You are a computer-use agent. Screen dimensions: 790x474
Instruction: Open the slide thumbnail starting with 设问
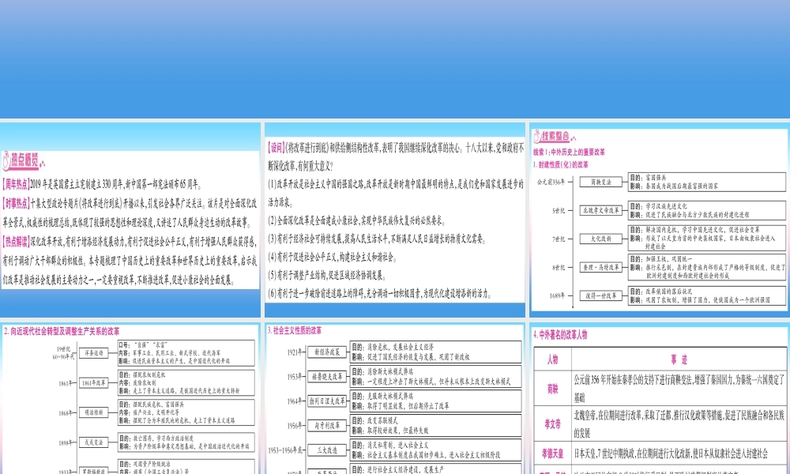pyautogui.click(x=394, y=220)
